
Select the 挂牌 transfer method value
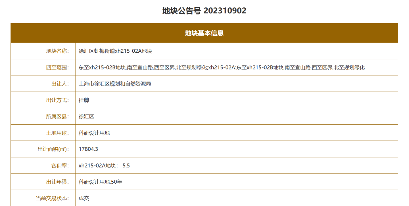pos(84,100)
